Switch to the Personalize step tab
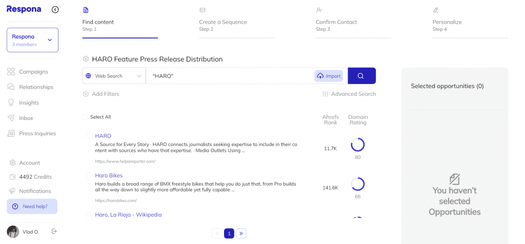Screen dimensions: 525x244 pyautogui.click(x=447, y=22)
